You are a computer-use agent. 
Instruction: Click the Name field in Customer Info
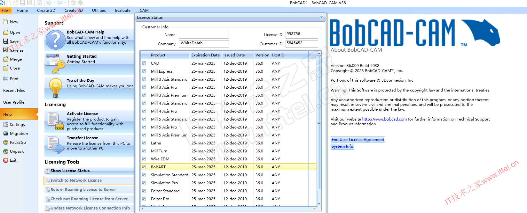click(x=204, y=35)
